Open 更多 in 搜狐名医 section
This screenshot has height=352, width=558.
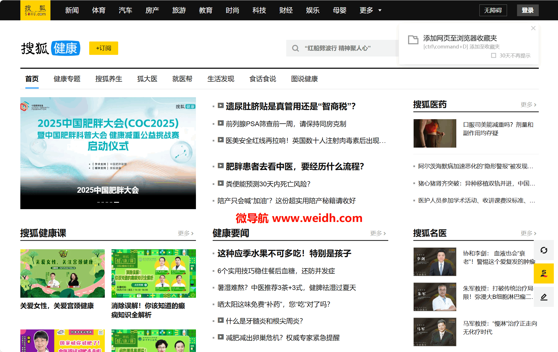click(528, 233)
